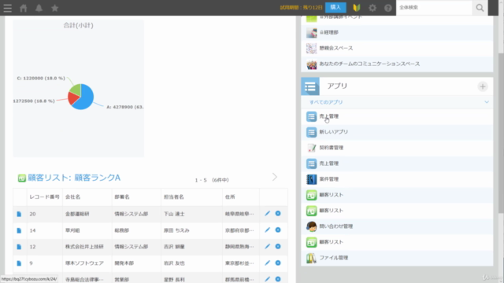Open detail page icon for record 20
Image resolution: width=504 pixels, height=283 pixels.
pos(19,214)
